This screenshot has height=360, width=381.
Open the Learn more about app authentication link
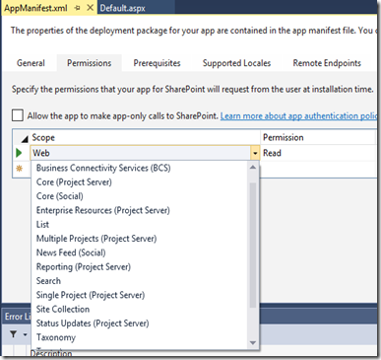pyautogui.click(x=298, y=116)
